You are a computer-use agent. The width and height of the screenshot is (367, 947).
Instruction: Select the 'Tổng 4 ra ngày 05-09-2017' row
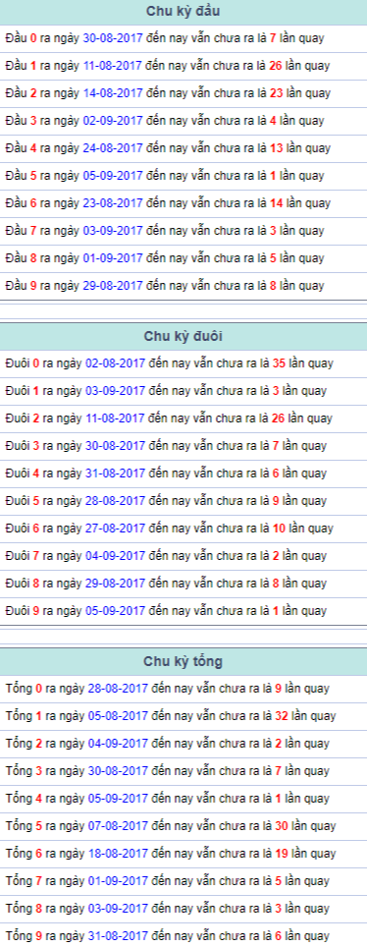[183, 799]
